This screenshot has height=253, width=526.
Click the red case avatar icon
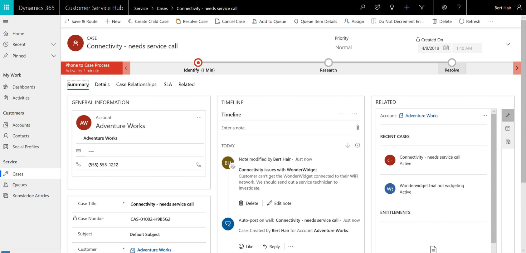pos(75,43)
